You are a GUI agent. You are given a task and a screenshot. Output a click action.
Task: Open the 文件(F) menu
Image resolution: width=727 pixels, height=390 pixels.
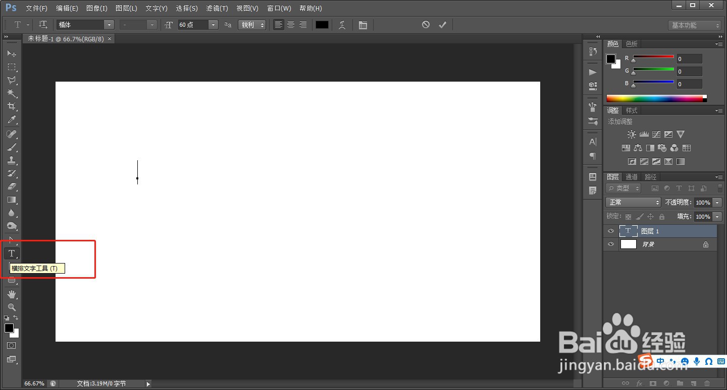(36, 9)
